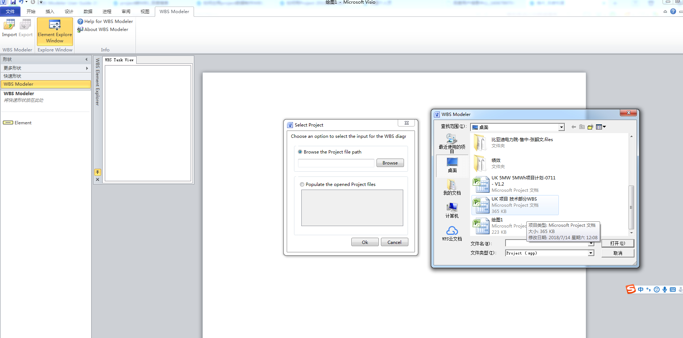683x338 pixels.
Task: Select the 比亚迪电力院-售中-张韶文.files folder
Action: 514,143
